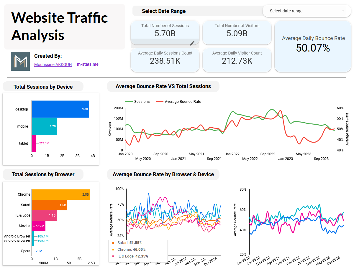Toggle the Average Bounce Rate legend series

[178, 102]
